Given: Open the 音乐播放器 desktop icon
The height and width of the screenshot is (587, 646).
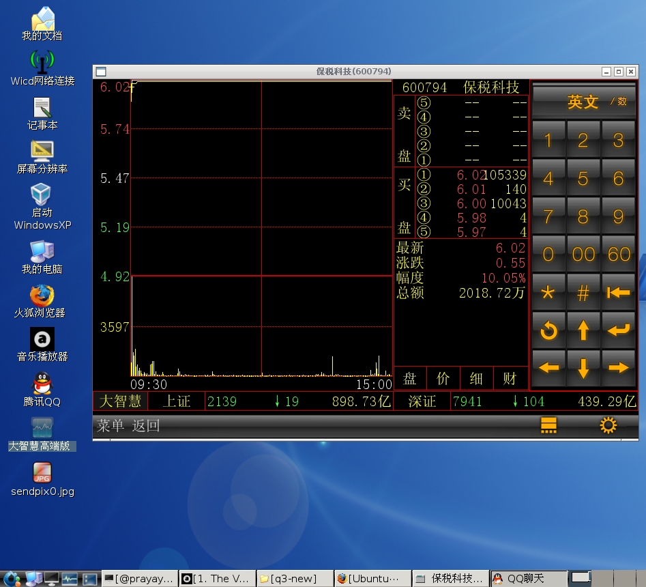Looking at the screenshot, I should [42, 345].
